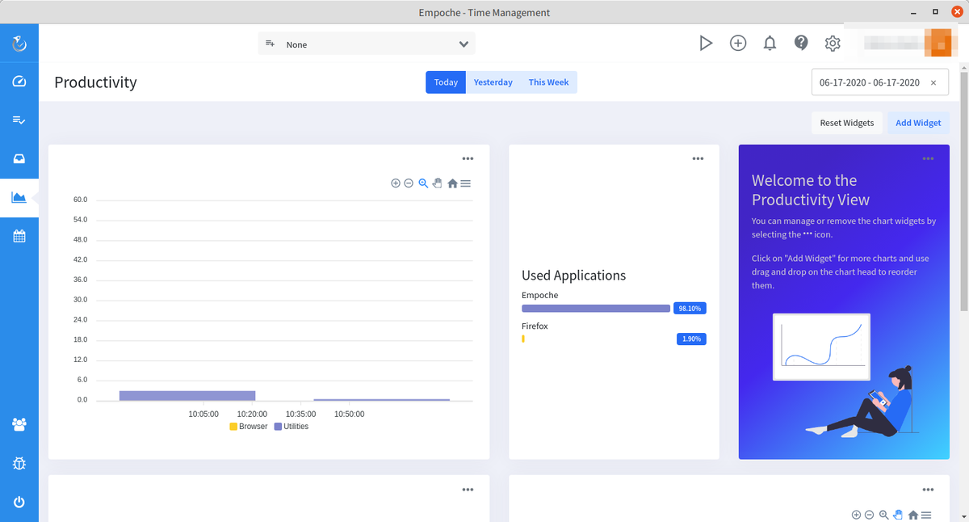Open three-dot menu of Welcome widget
Viewport: 969px width, 522px height.
(928, 159)
